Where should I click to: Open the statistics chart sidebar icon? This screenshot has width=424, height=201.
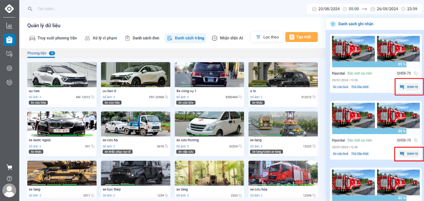9,26
